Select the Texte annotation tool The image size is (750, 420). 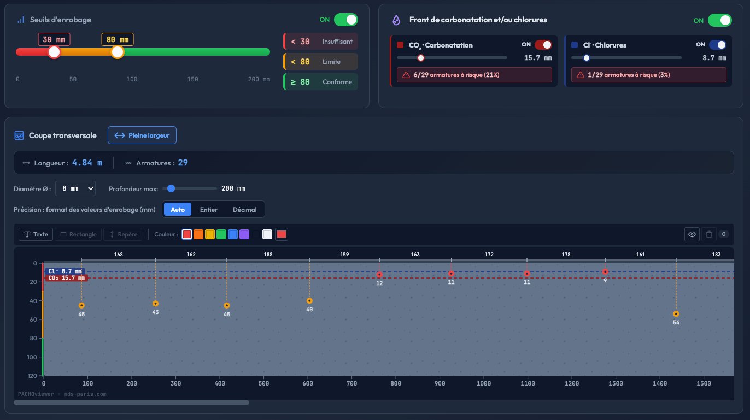point(36,234)
